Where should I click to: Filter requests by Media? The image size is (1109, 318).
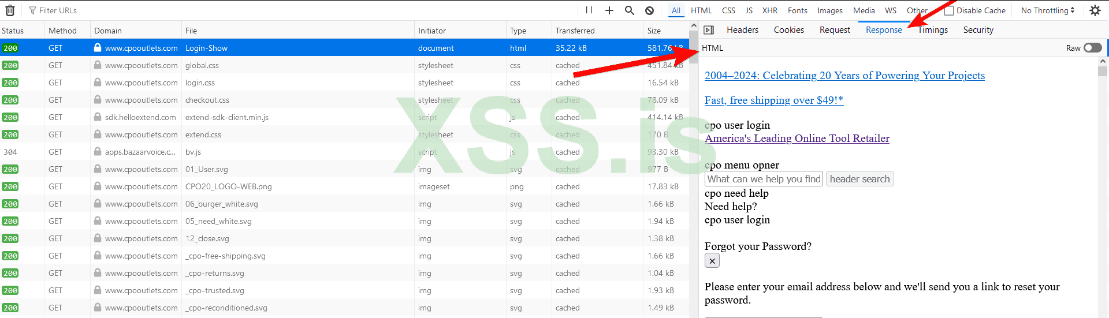[864, 10]
